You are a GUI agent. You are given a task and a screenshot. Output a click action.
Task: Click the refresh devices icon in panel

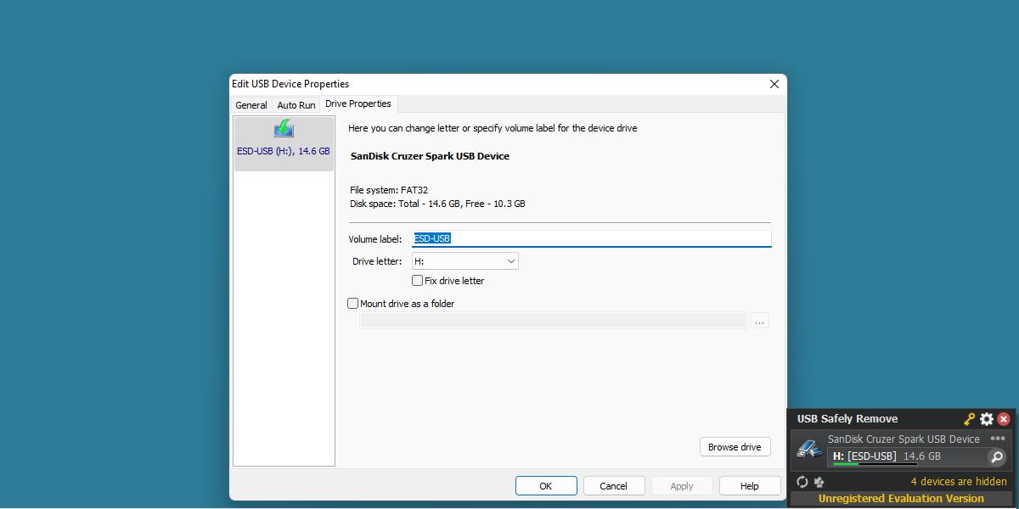click(x=802, y=482)
